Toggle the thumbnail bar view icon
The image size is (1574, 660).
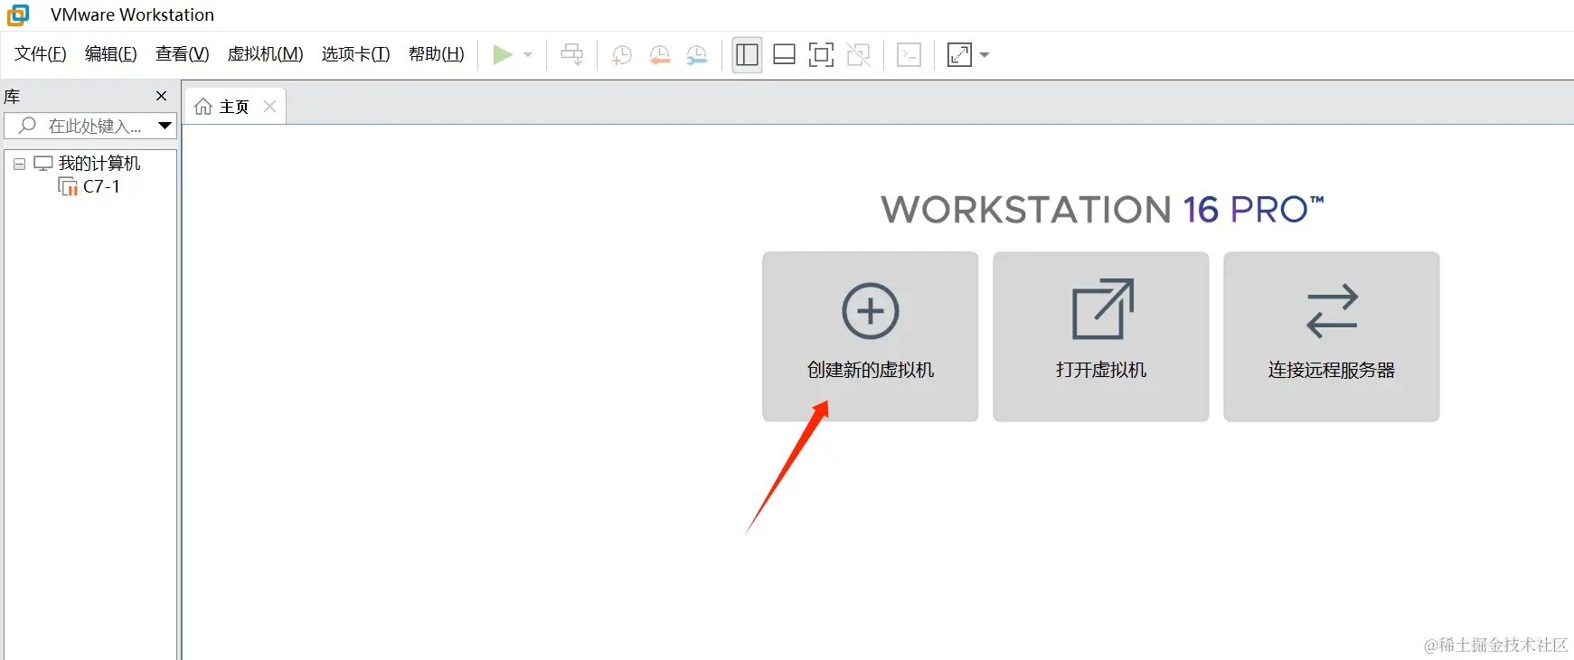pos(785,55)
